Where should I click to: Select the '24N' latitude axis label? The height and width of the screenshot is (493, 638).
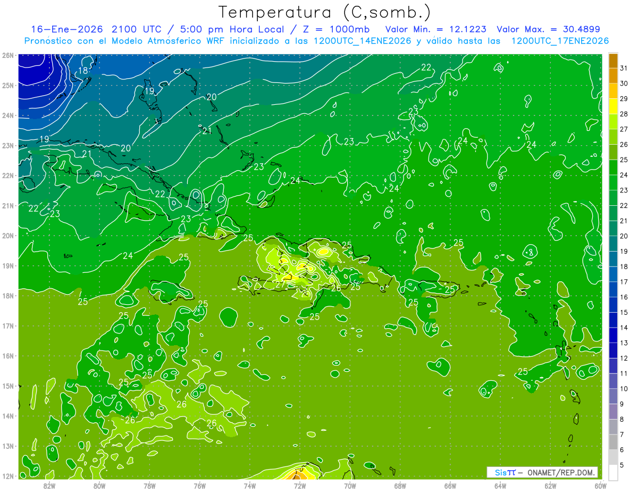pos(7,115)
